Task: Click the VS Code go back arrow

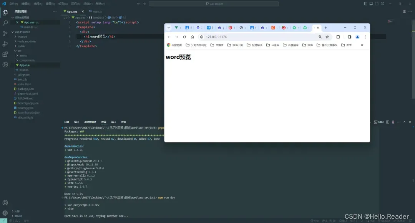Action: coord(138,4)
